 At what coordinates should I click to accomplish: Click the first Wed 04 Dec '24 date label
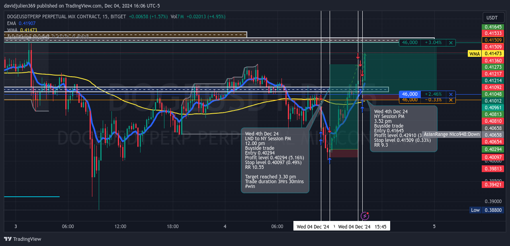313,227
